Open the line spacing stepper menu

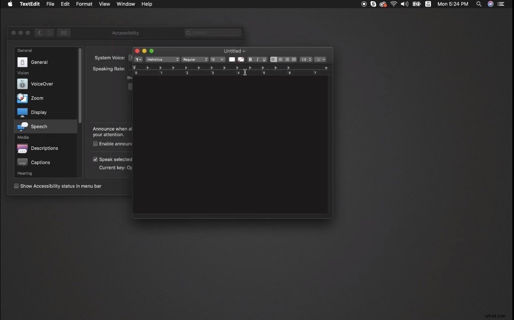point(306,59)
